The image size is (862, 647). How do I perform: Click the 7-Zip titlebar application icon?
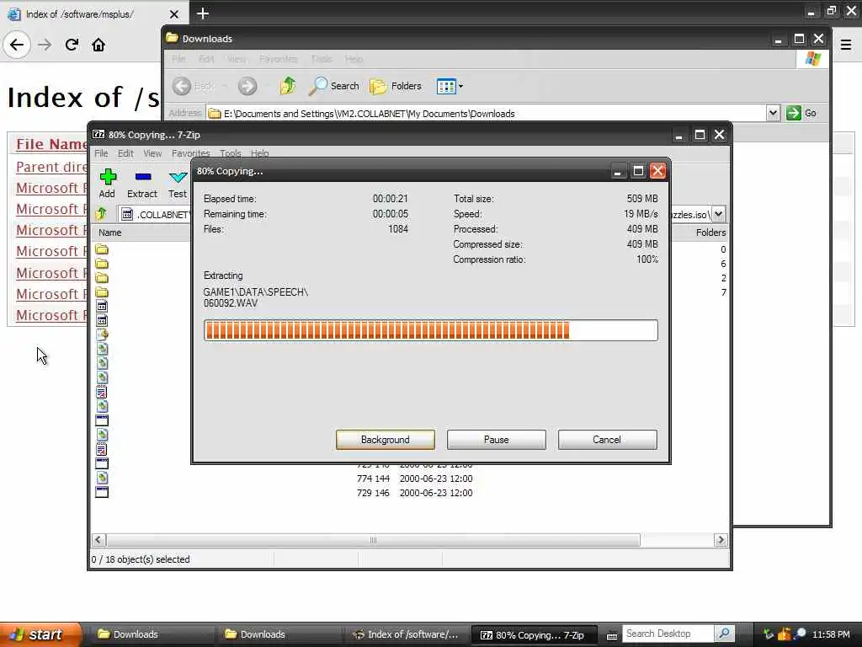coord(98,134)
